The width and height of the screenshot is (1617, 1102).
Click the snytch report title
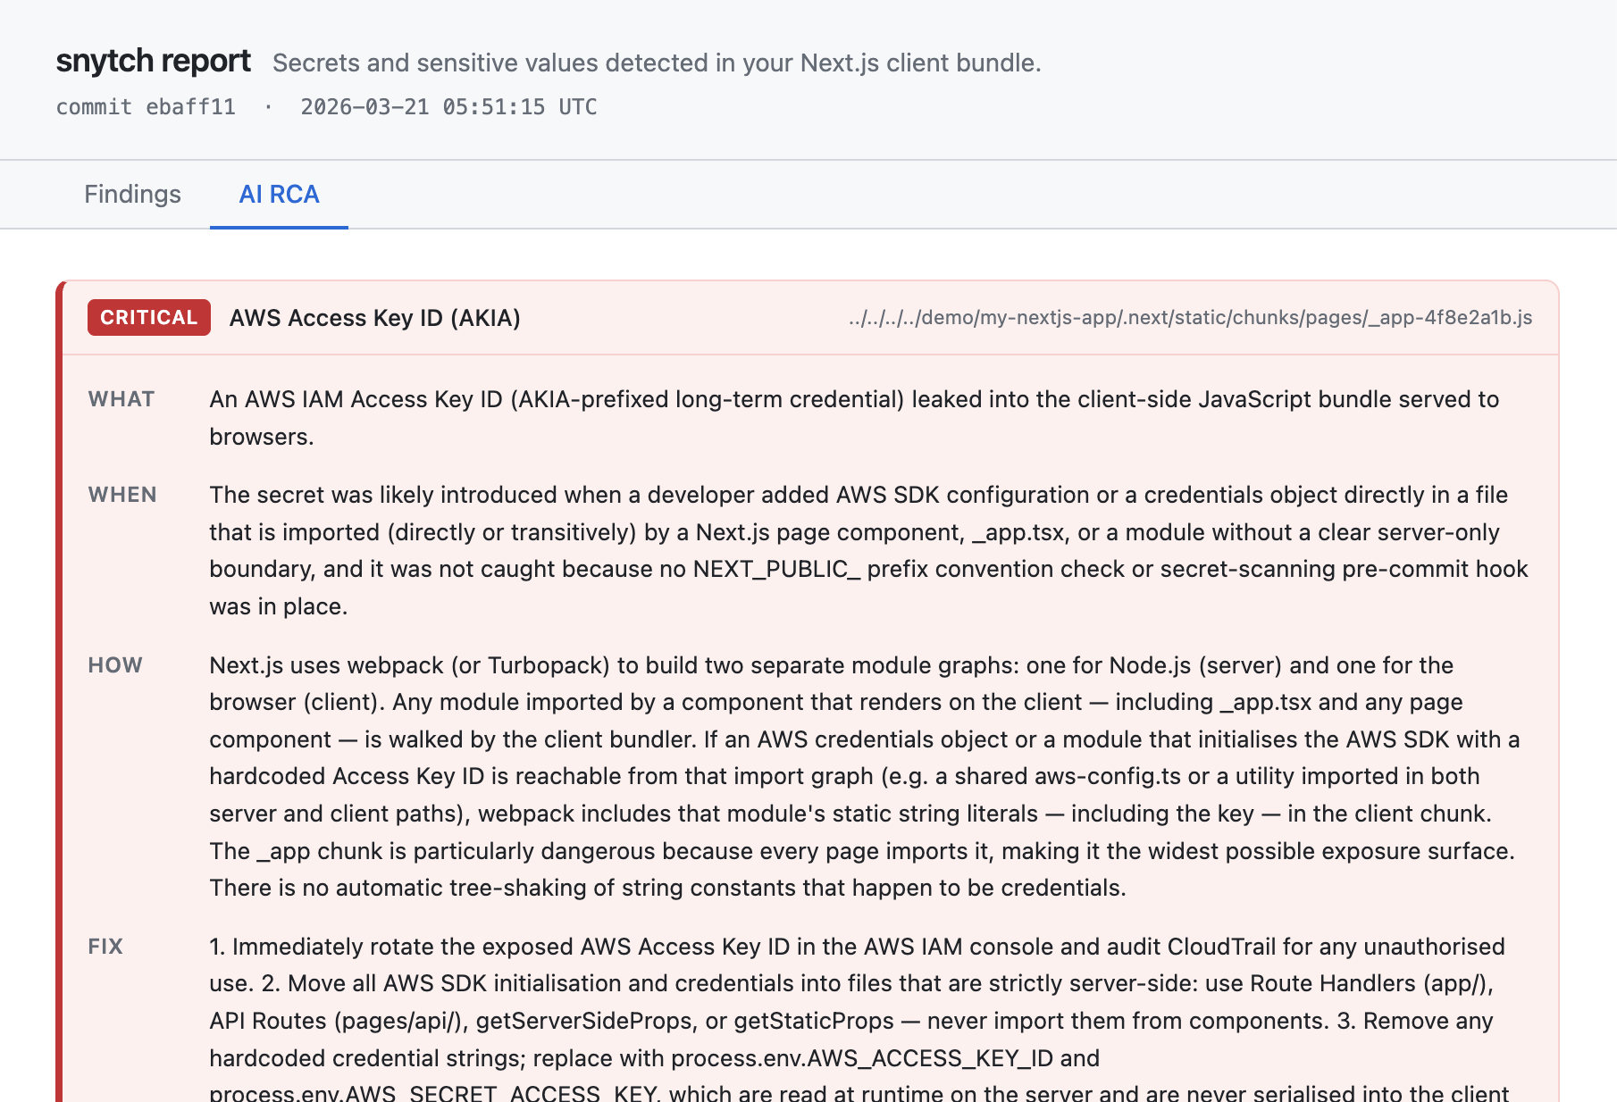coord(153,61)
